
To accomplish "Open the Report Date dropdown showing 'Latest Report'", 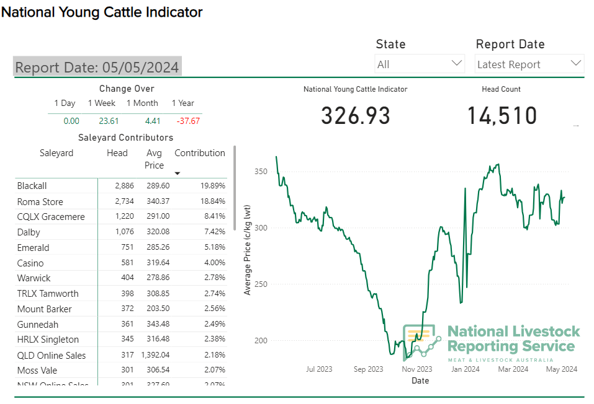I will click(x=529, y=64).
